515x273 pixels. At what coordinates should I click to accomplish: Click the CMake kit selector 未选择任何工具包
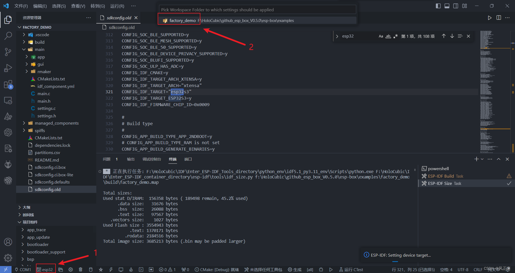pos(263,270)
